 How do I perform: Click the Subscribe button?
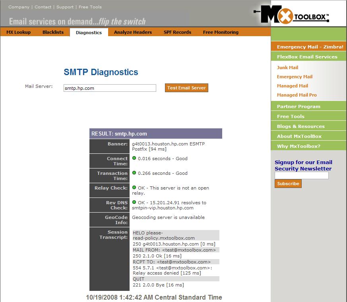point(288,184)
